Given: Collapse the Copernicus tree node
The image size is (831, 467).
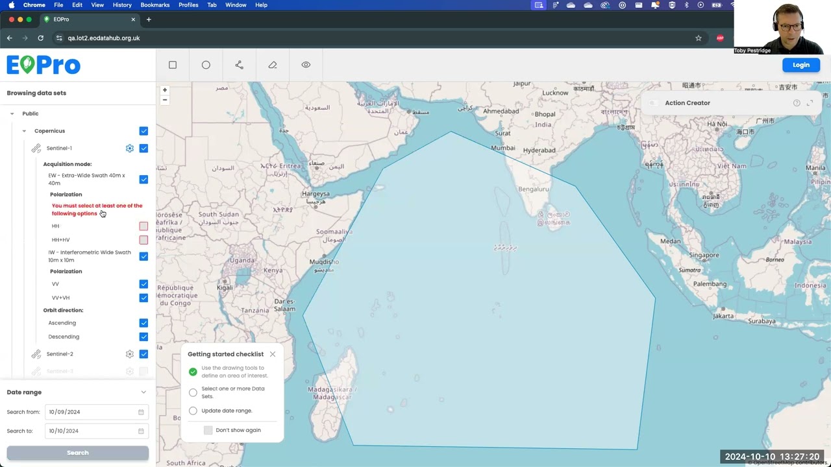Looking at the screenshot, I should pos(24,131).
